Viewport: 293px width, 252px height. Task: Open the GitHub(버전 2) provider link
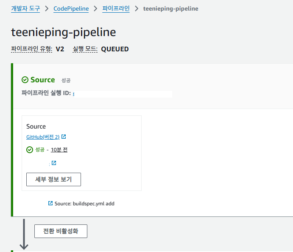tap(43, 137)
